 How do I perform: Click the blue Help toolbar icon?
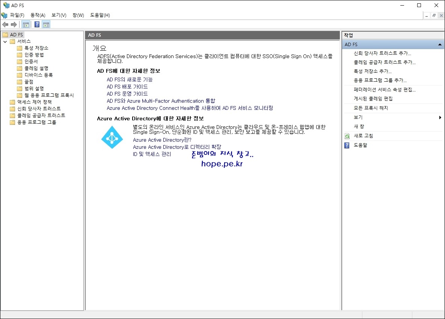(x=37, y=25)
